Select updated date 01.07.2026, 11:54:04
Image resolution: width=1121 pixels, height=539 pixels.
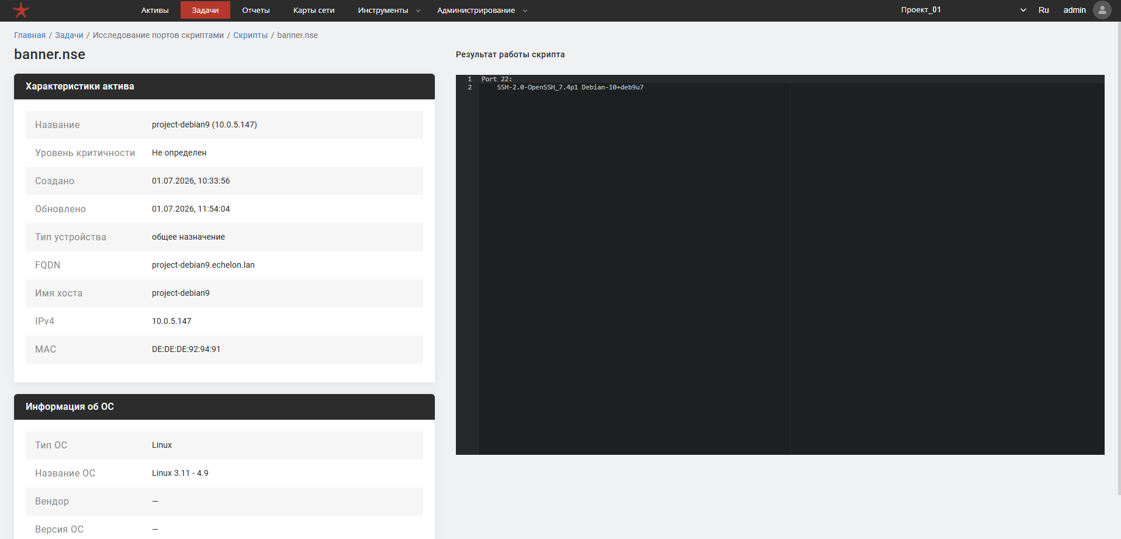(x=191, y=209)
